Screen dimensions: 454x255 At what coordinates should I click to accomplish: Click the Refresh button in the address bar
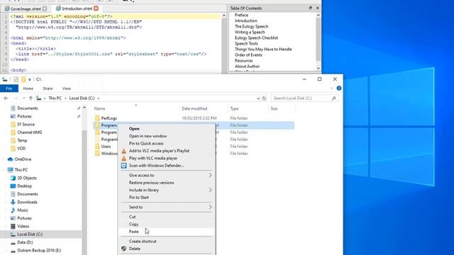(x=264, y=98)
